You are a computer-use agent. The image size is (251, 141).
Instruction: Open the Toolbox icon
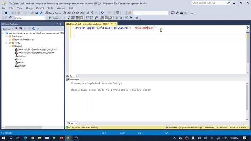(x=182, y=13)
